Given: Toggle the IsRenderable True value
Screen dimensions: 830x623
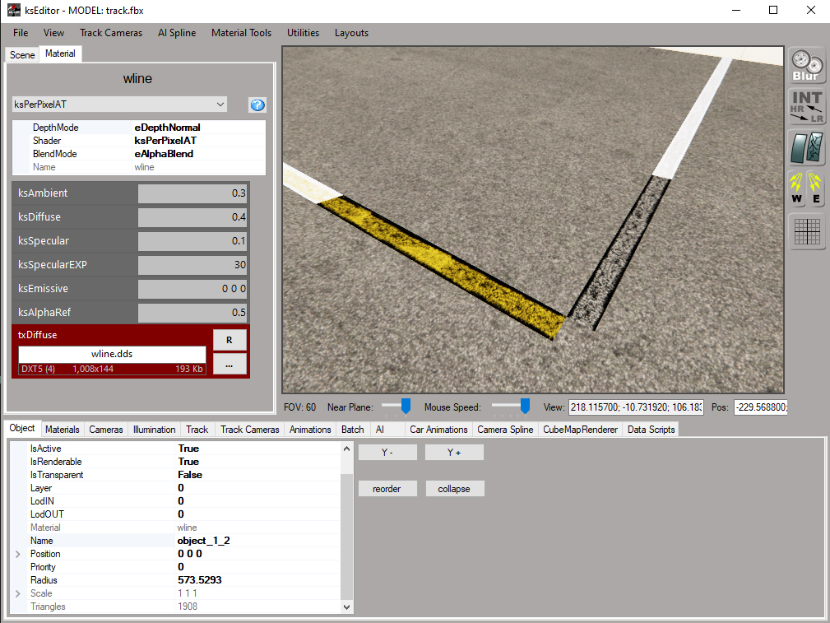Looking at the screenshot, I should click(x=188, y=462).
